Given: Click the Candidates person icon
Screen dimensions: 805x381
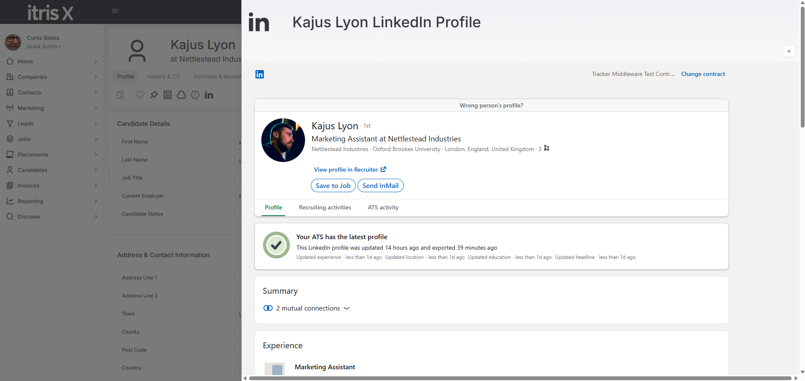Looking at the screenshot, I should pyautogui.click(x=10, y=170).
